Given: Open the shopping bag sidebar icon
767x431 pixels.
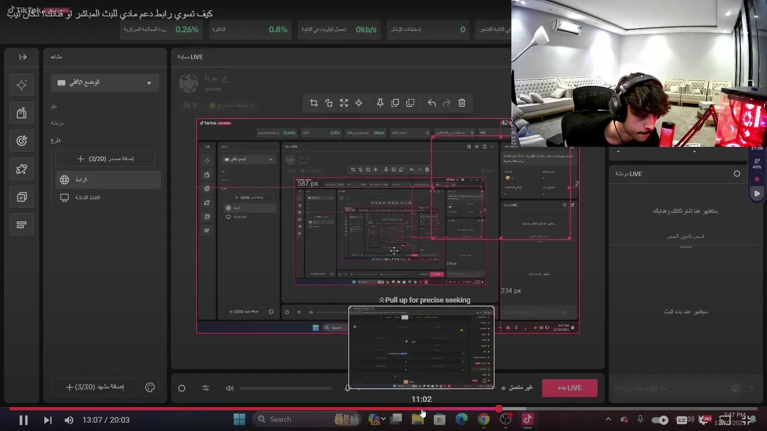Looking at the screenshot, I should tap(22, 113).
